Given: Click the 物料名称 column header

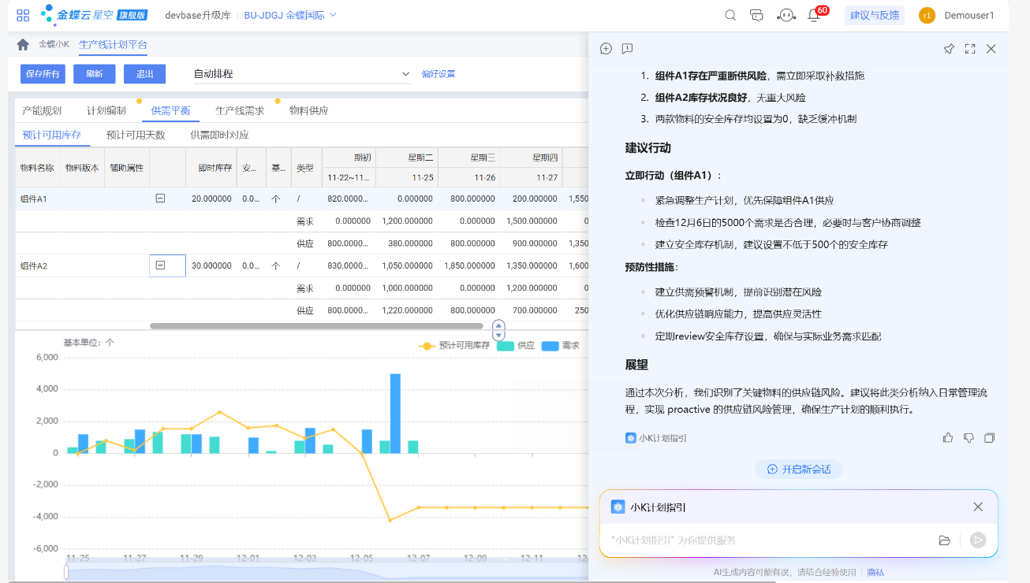Looking at the screenshot, I should point(37,168).
